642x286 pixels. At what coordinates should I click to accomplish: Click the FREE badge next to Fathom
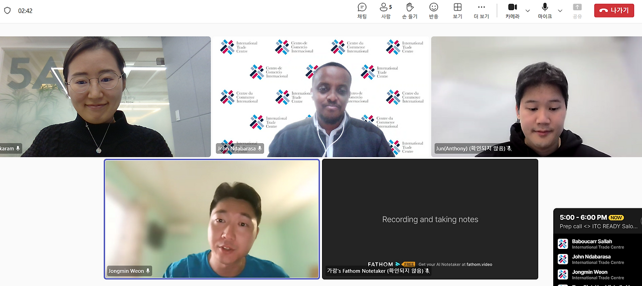[408, 264]
